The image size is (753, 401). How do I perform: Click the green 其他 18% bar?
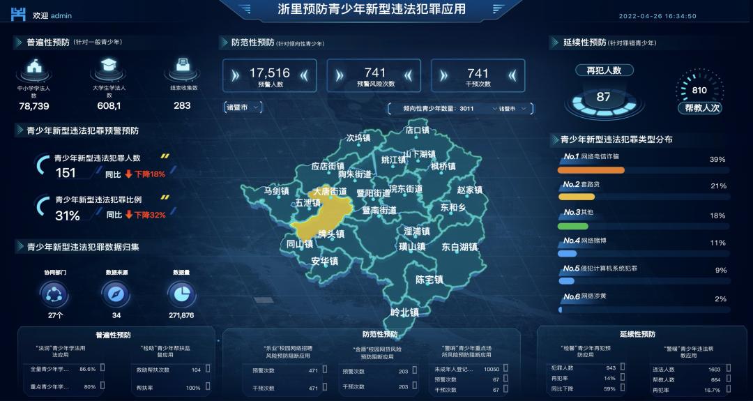pos(573,226)
